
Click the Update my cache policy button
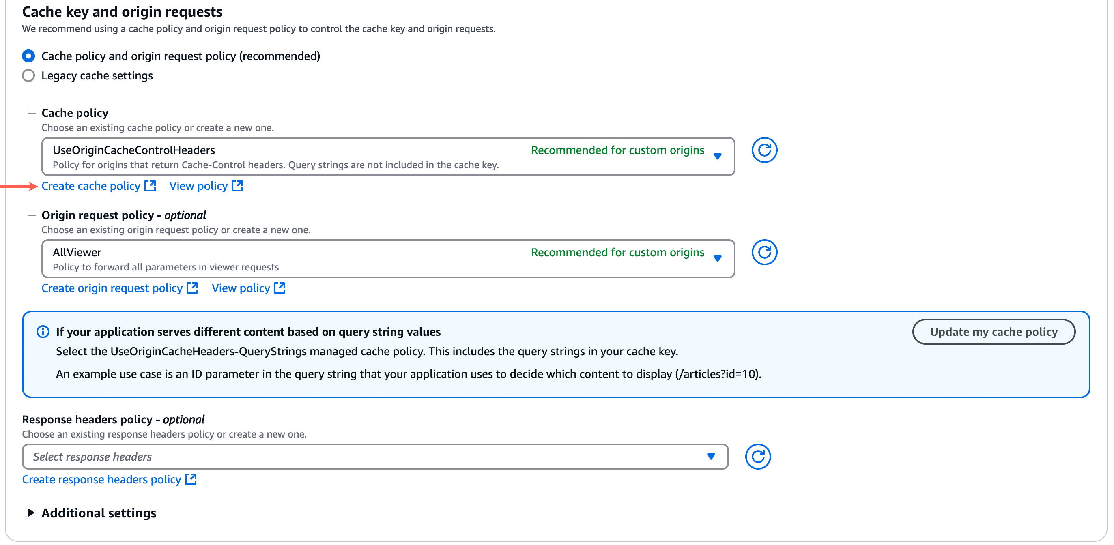tap(994, 331)
